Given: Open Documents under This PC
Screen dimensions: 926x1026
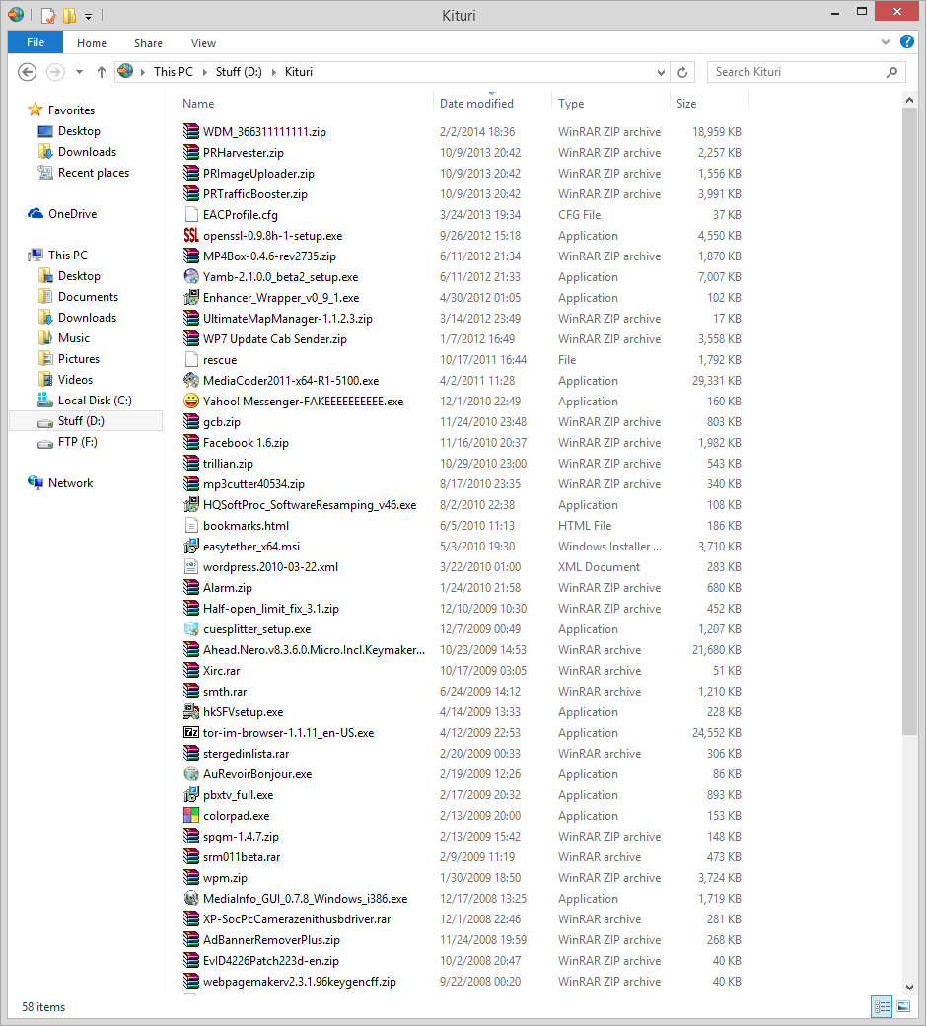Looking at the screenshot, I should [x=89, y=297].
